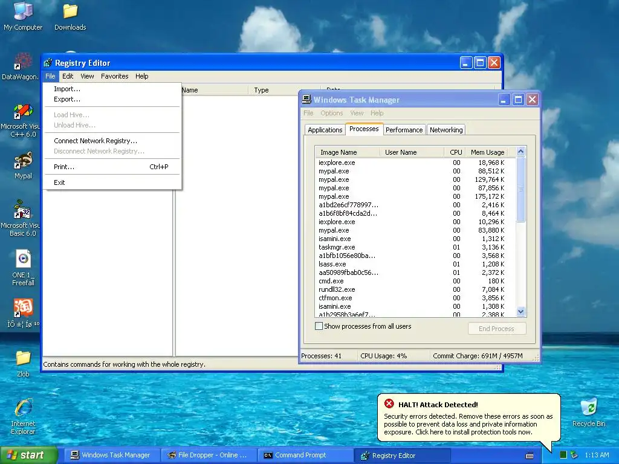Select Microsoft Visual Basic 6.0 desktop icon
Image resolution: width=619 pixels, height=464 pixels.
[x=22, y=218]
